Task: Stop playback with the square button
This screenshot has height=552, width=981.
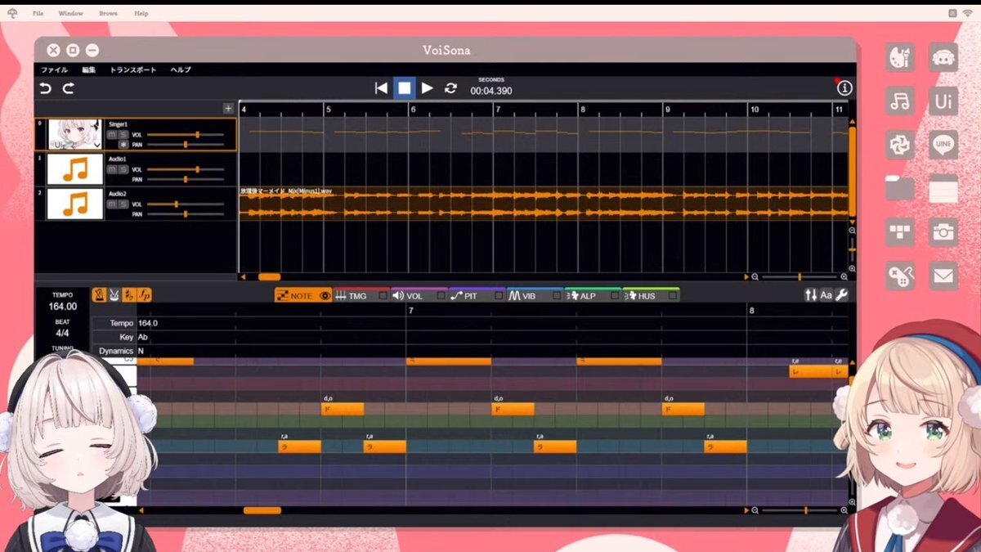Action: click(x=404, y=88)
